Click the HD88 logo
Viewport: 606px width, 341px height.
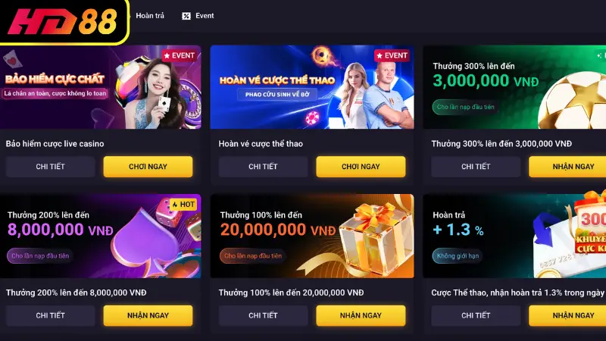pos(63,22)
